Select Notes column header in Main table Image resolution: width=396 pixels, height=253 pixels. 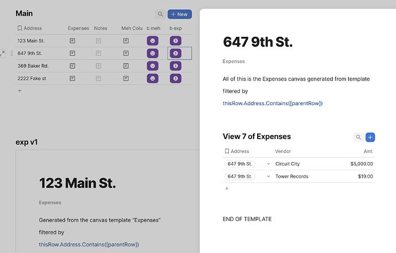[x=100, y=28]
